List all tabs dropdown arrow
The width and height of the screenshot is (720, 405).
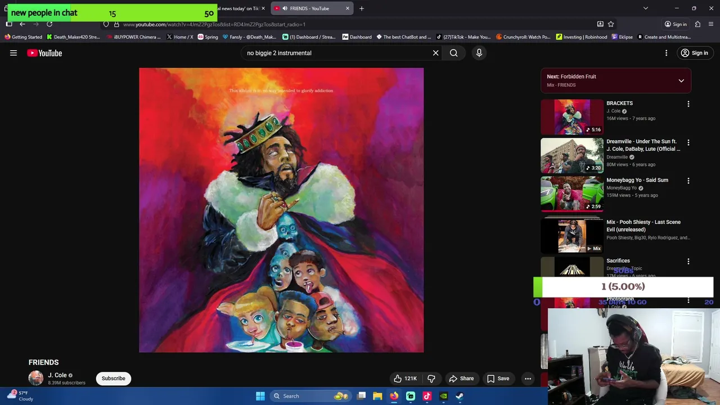[x=646, y=8]
